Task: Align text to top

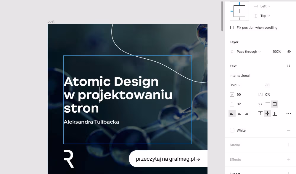Action: (x=260, y=114)
